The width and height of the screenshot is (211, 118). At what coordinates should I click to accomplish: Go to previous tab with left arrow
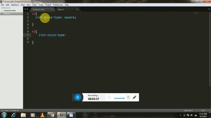click(x=25, y=9)
